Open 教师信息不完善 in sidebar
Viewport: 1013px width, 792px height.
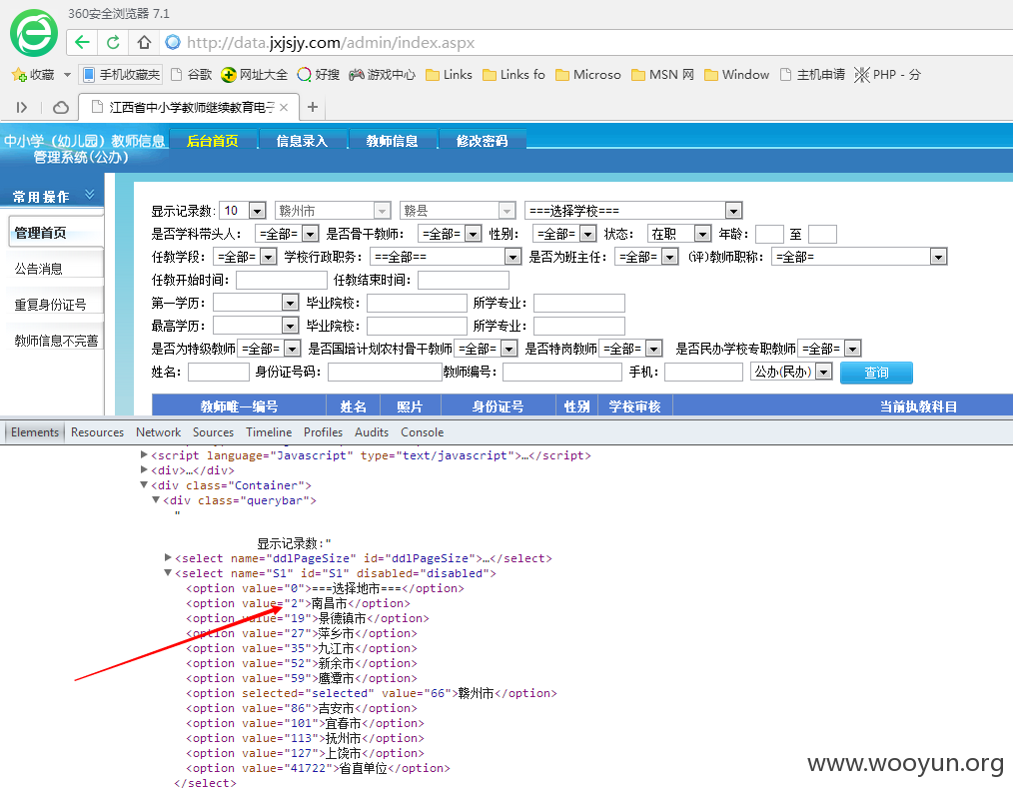click(56, 342)
